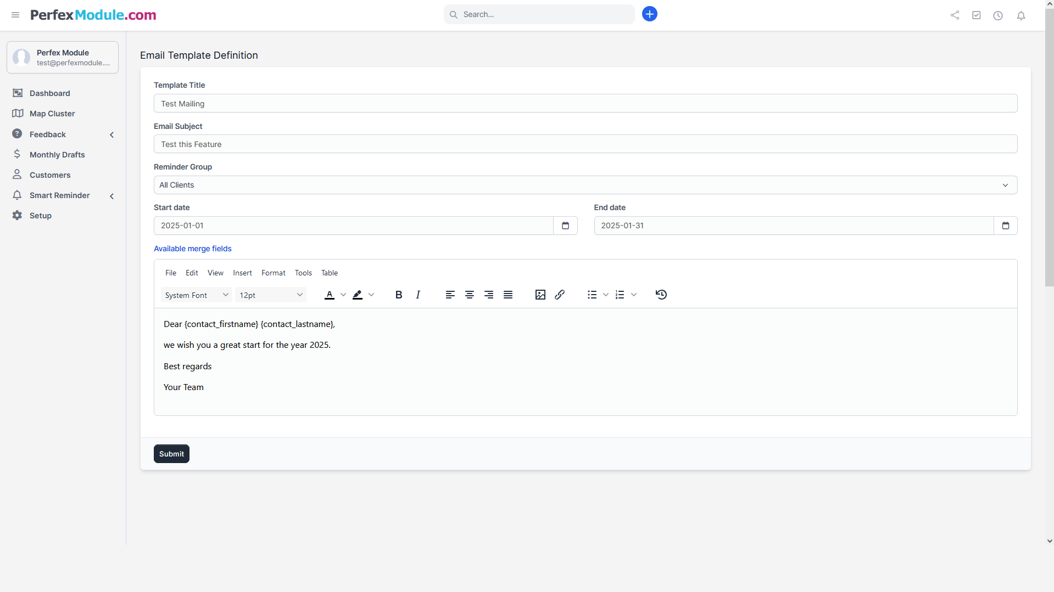Viewport: 1054px width, 592px height.
Task: Open the text color picker arrow
Action: tap(343, 295)
